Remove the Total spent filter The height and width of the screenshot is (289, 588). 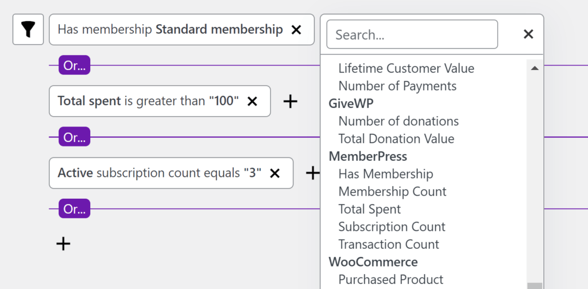[x=253, y=101]
